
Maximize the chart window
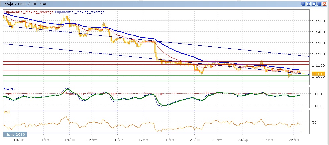pos(319,4)
